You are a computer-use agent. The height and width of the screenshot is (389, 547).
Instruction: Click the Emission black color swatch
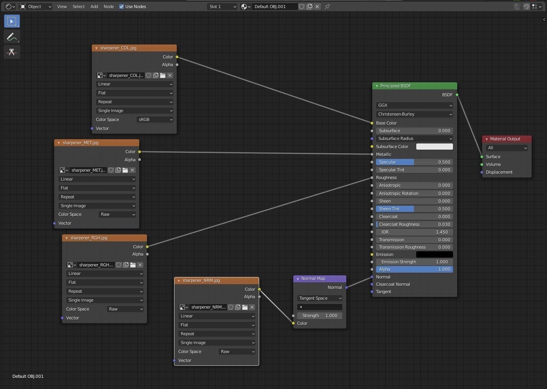[x=434, y=254]
